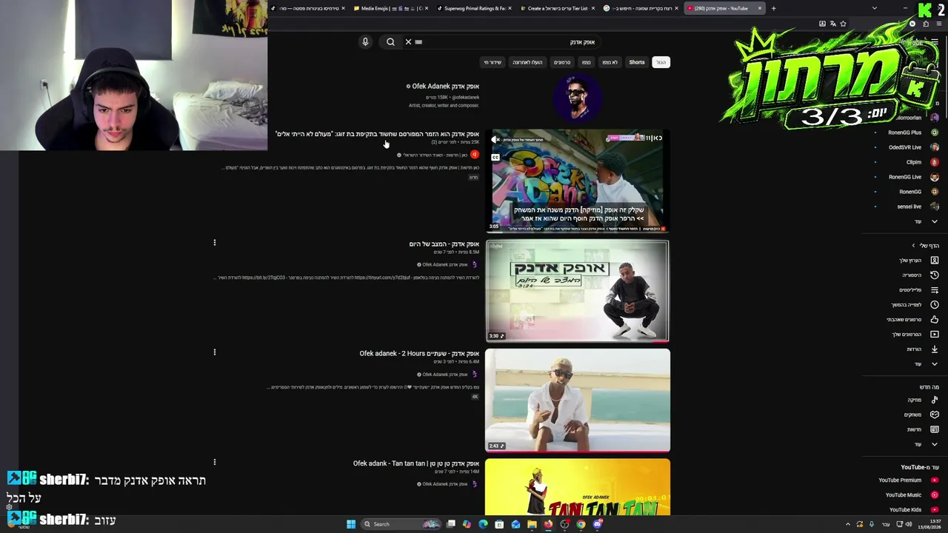Select the הכול filter chip
The height and width of the screenshot is (533, 948).
pos(661,62)
